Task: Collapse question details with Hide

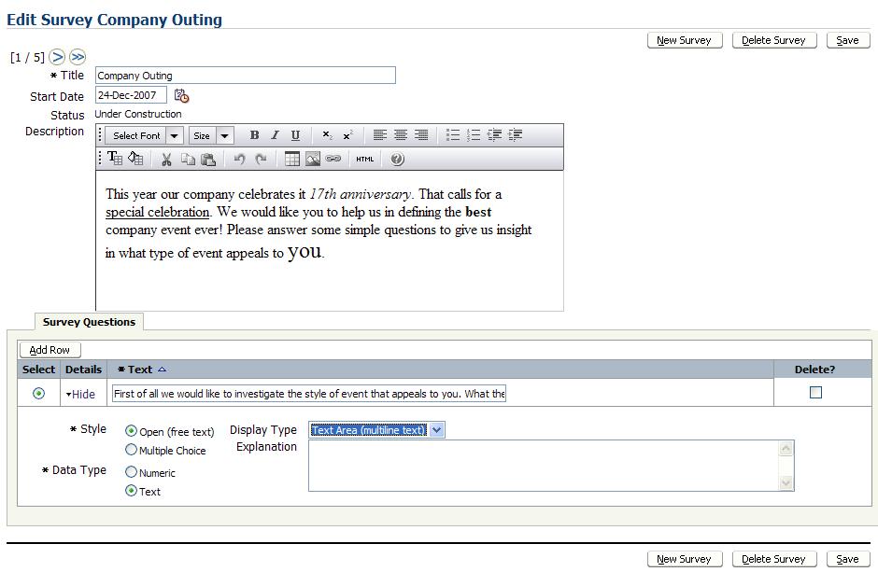Action: click(x=80, y=394)
